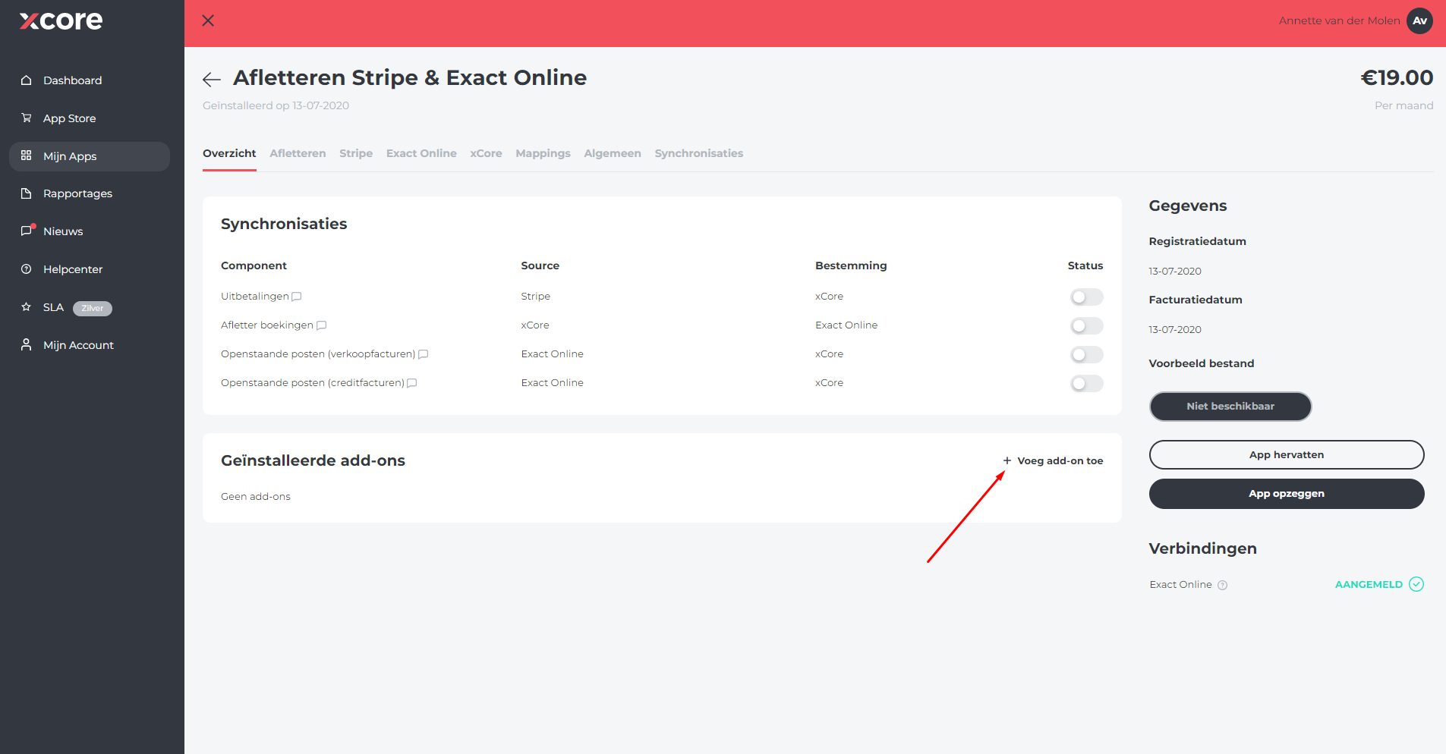
Task: Click the Dashboard home icon
Action: [27, 80]
